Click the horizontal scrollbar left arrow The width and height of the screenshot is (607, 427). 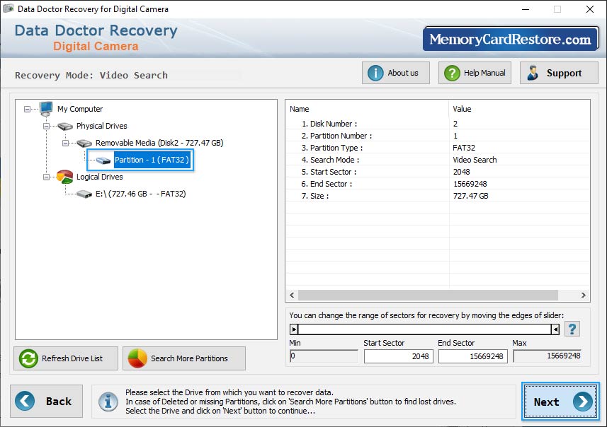292,296
